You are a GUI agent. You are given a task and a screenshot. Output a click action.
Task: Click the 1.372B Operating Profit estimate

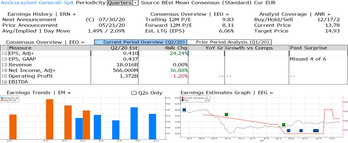[128, 76]
